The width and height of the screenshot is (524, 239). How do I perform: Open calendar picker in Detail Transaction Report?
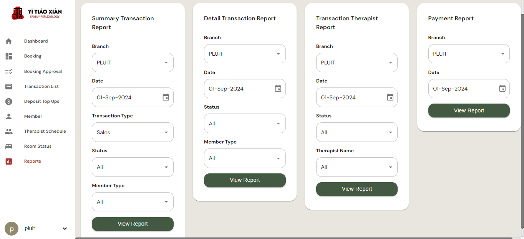click(278, 89)
